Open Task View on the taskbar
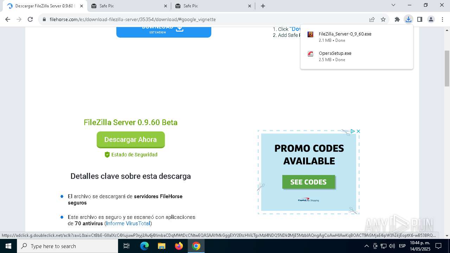The image size is (450, 253). pyautogui.click(x=127, y=246)
